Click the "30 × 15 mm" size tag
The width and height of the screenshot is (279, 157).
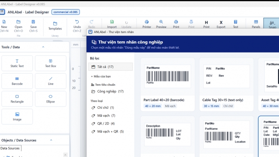[212, 106]
